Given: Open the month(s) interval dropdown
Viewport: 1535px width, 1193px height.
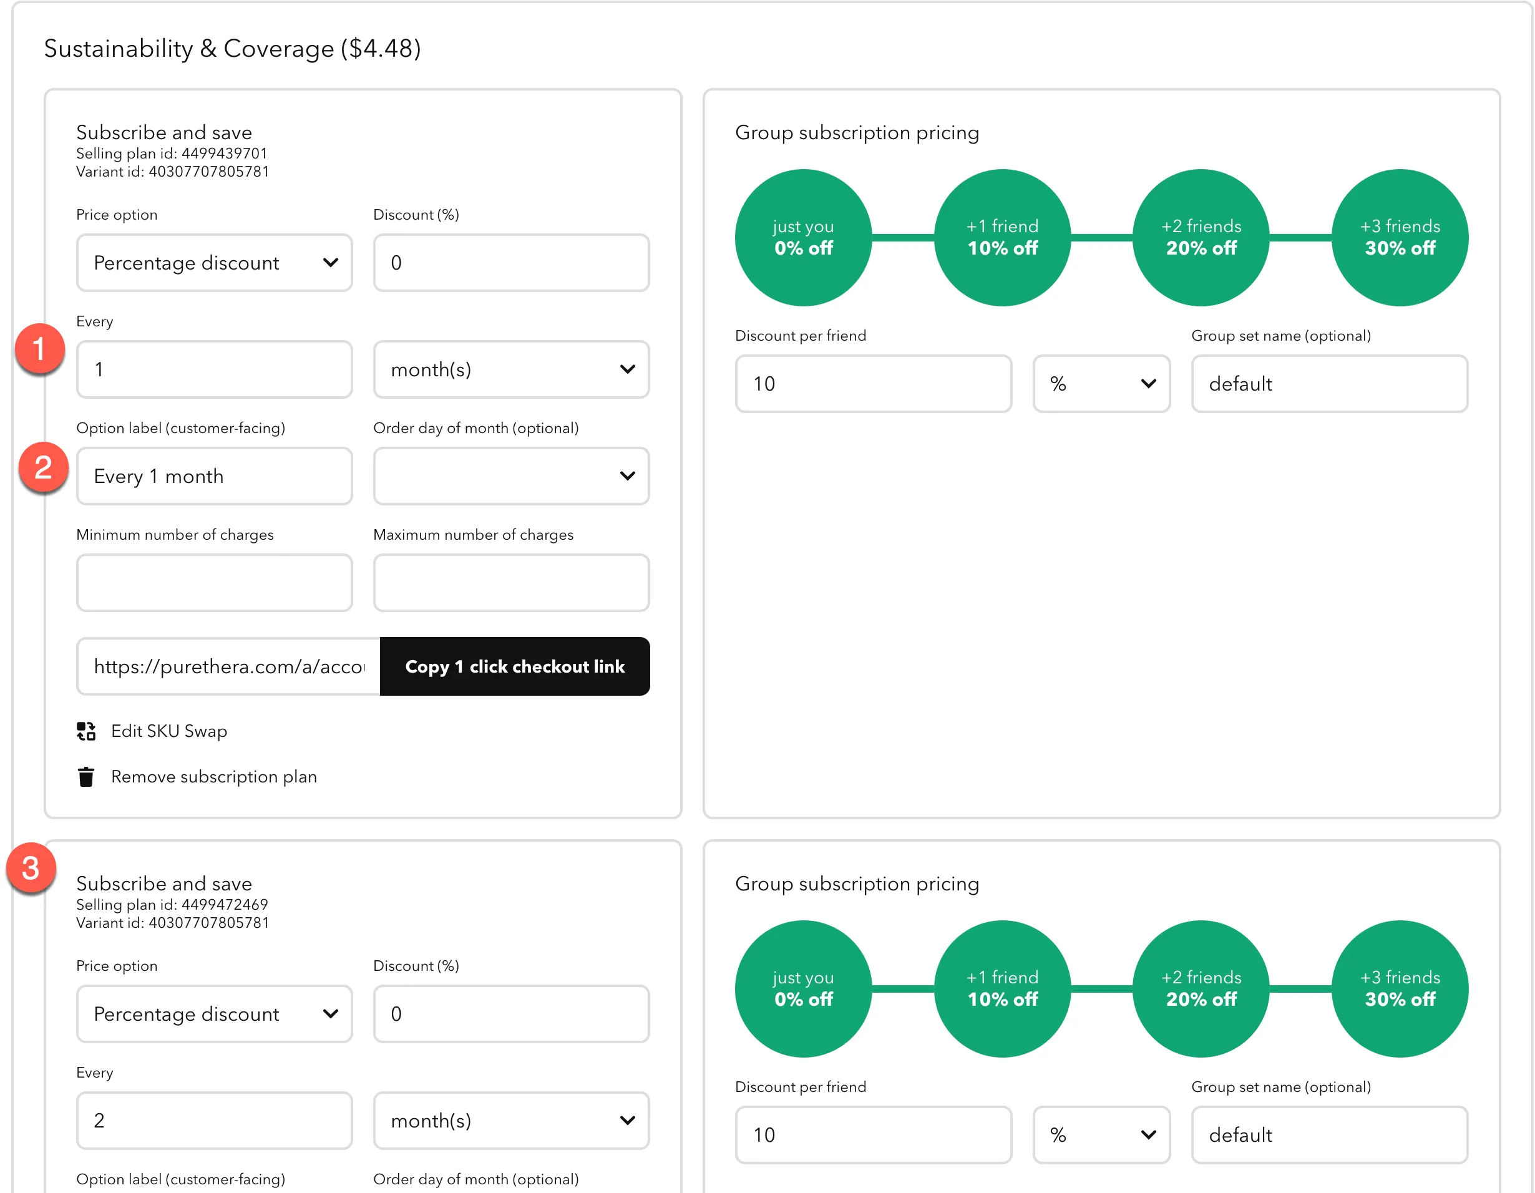Looking at the screenshot, I should [x=511, y=369].
